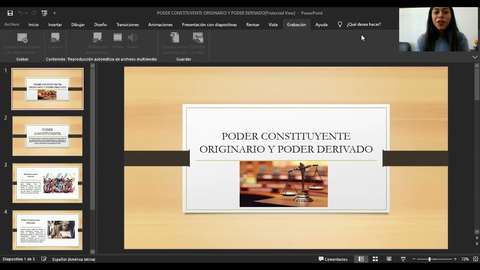This screenshot has width=480, height=270.
Task: Open Presentación con diapositivas tab
Action: (209, 24)
